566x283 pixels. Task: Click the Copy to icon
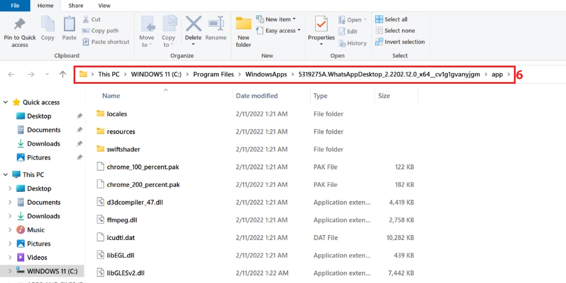click(x=169, y=24)
